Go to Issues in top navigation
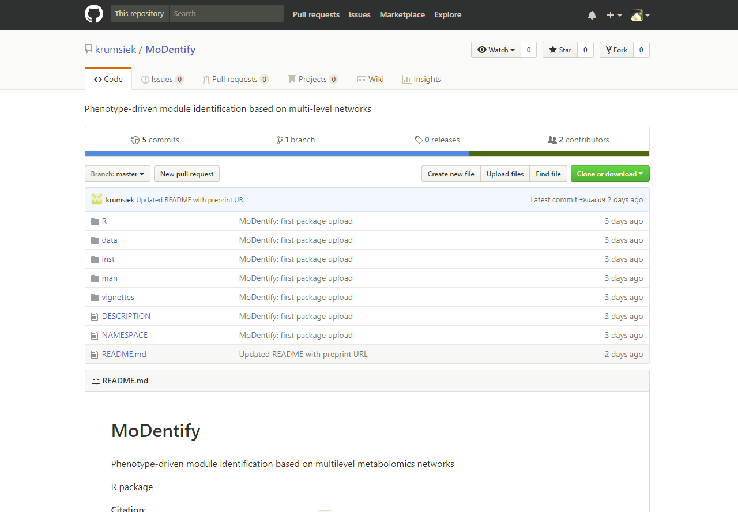The width and height of the screenshot is (738, 512). (360, 14)
